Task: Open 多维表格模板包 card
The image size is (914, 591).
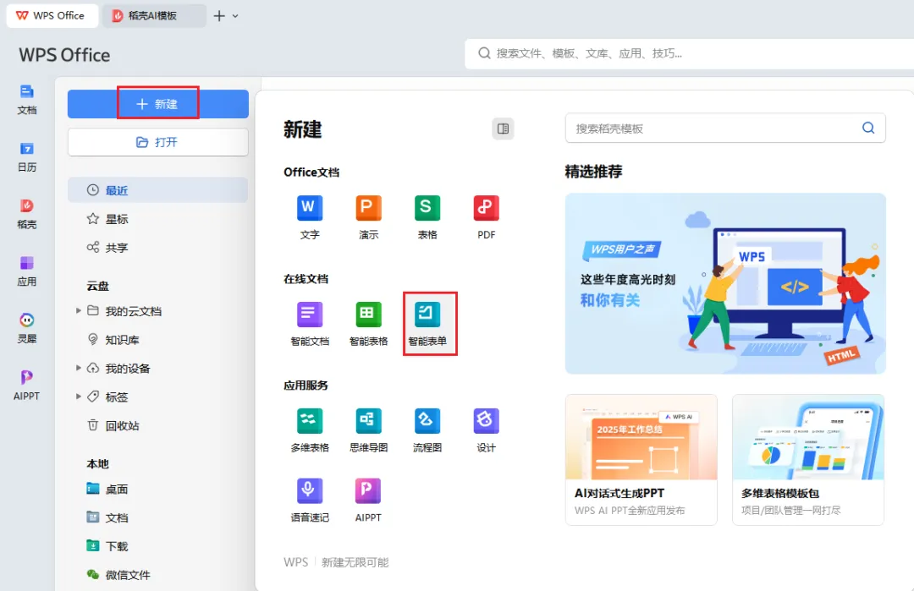Action: 808,460
